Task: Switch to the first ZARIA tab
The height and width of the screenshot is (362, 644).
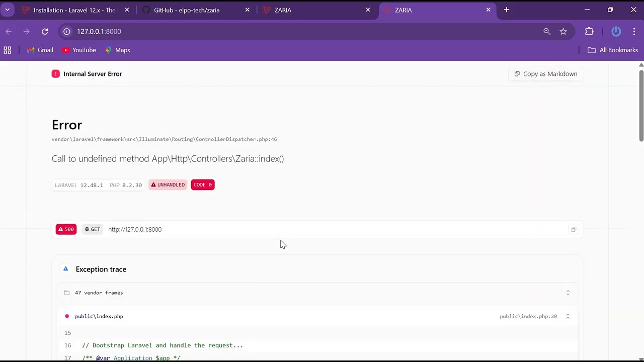Action: (x=317, y=10)
